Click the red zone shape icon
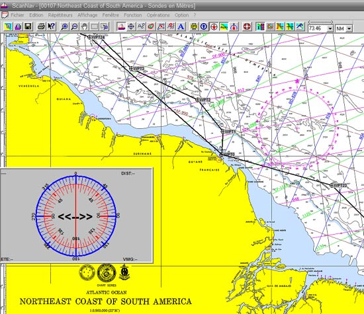The width and height of the screenshot is (364, 314). [x=151, y=26]
